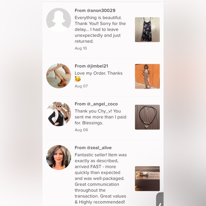This screenshot has width=206, height=206.
Task: View zeal_alive's profile avatar
Action: point(59,158)
